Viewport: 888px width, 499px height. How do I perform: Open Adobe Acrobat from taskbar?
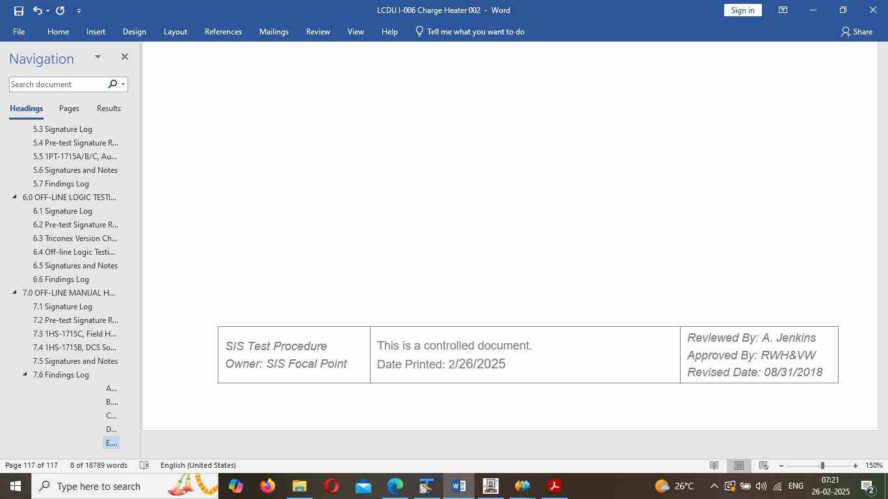(555, 486)
